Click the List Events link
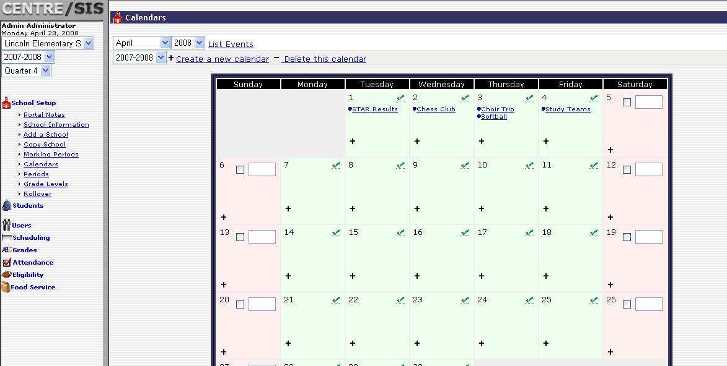The image size is (727, 366). pos(231,45)
